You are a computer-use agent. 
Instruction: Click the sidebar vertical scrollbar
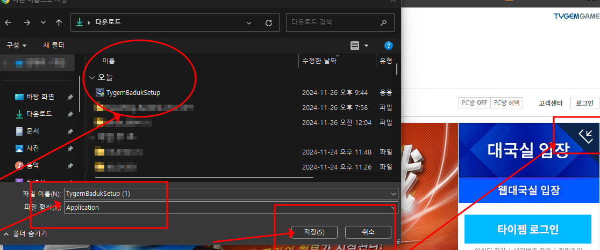[x=80, y=93]
